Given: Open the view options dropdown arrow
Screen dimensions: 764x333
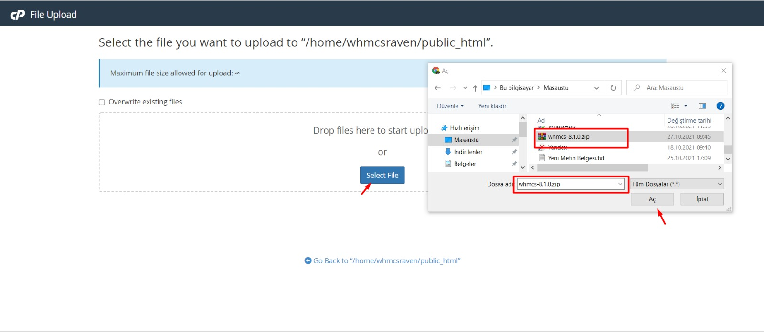Looking at the screenshot, I should (686, 106).
